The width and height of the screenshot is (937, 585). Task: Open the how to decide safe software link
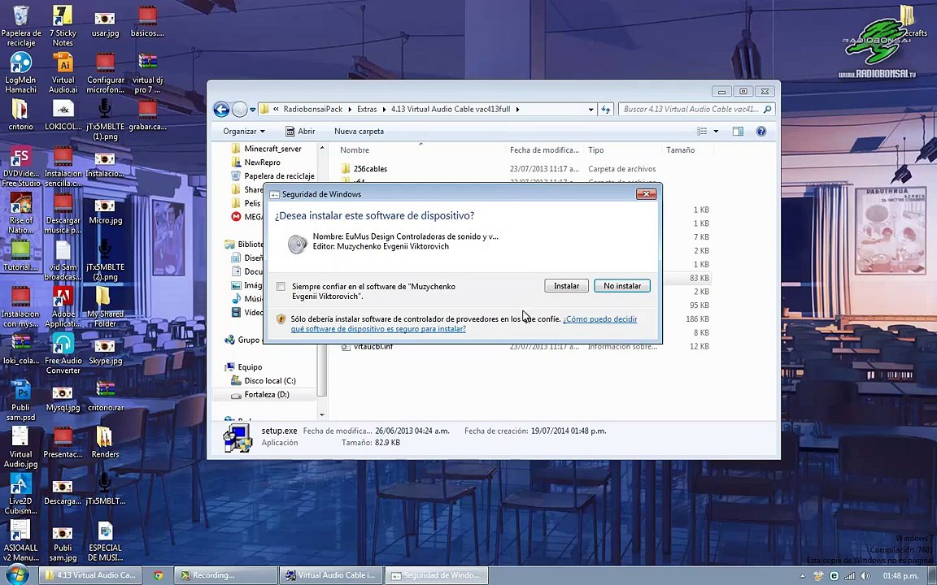point(464,323)
